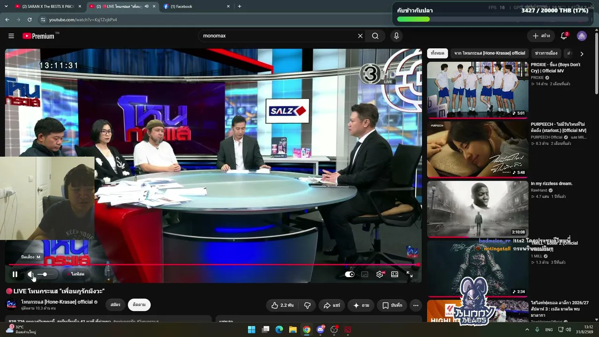Open the YouTube guide hamburger menu

point(11,36)
